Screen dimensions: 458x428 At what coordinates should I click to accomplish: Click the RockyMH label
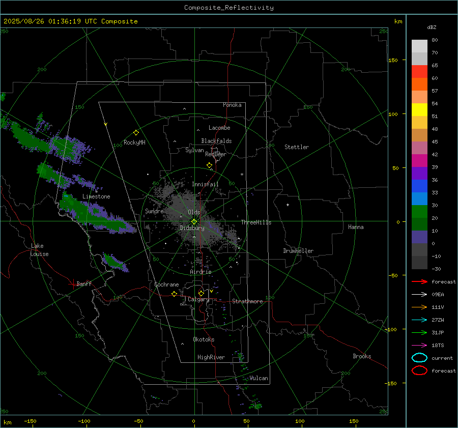click(x=134, y=142)
